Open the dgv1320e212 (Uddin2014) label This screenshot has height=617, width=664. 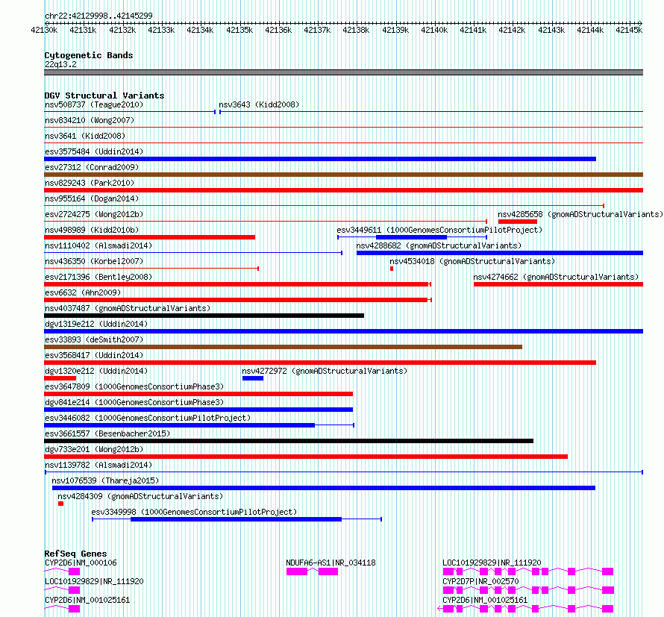(x=96, y=371)
